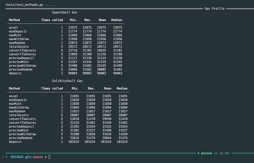Image resolution: width=254 pixels, height=163 pixels.
Task: Click 23491 Median in SolidityVault asset row
Action: [123, 96]
